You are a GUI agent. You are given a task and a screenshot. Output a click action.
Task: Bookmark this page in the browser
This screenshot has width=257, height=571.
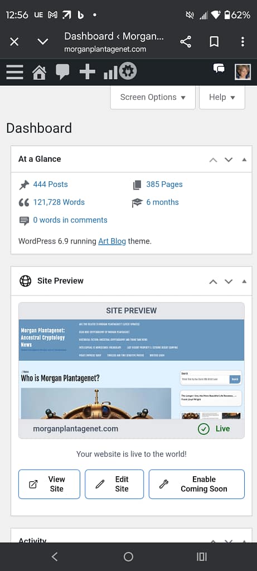coord(215,42)
